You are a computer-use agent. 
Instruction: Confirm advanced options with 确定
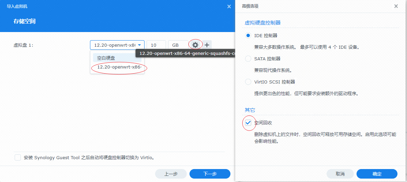377,174
